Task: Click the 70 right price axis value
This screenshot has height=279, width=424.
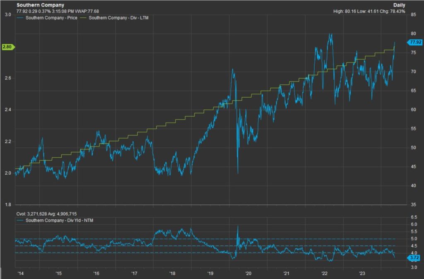Action: (414, 72)
